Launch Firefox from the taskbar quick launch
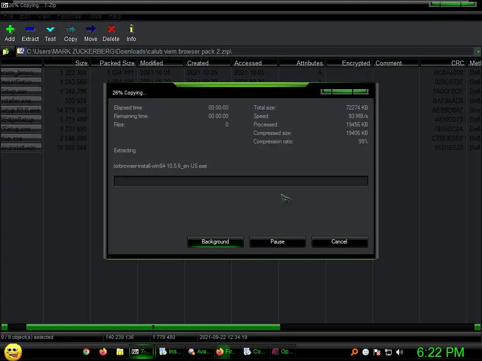 point(103,352)
